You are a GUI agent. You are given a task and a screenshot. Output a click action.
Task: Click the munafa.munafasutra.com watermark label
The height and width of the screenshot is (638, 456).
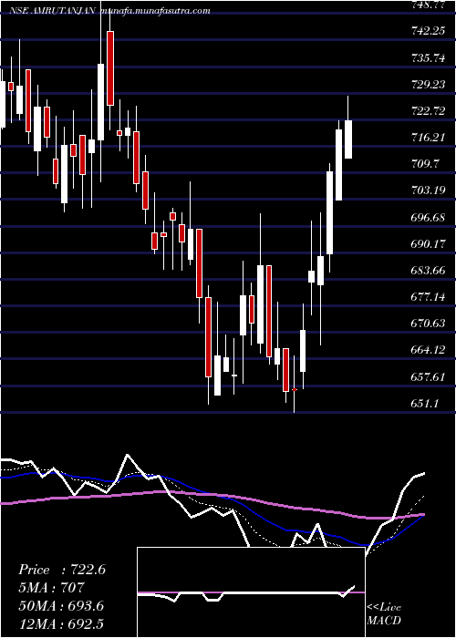pos(155,11)
